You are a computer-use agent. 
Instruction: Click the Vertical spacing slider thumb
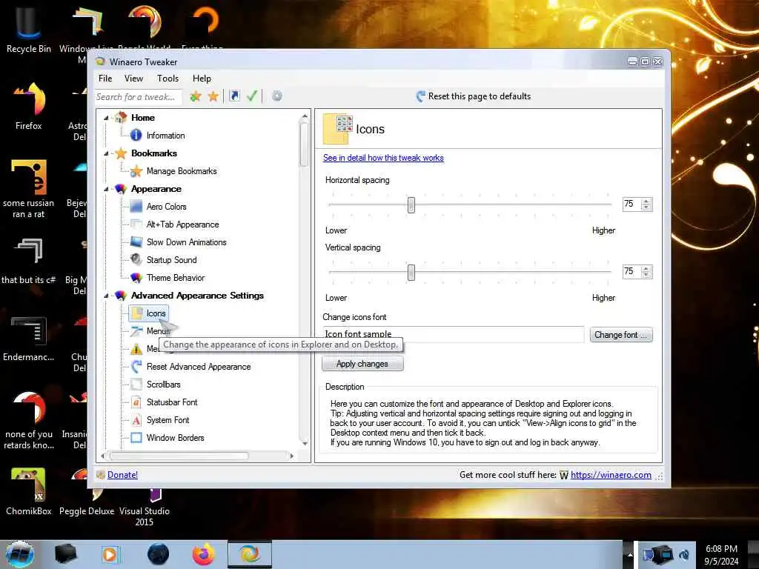(411, 273)
